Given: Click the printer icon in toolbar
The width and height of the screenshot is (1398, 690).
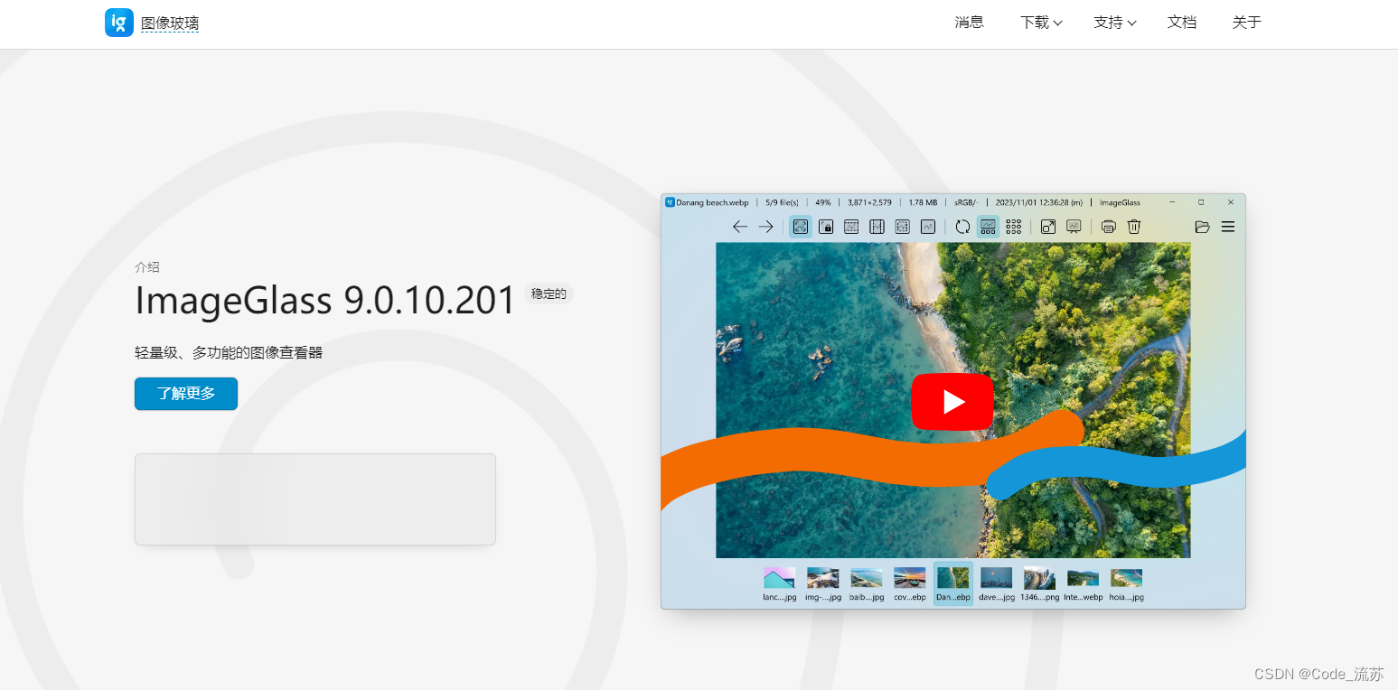Looking at the screenshot, I should pyautogui.click(x=1109, y=227).
